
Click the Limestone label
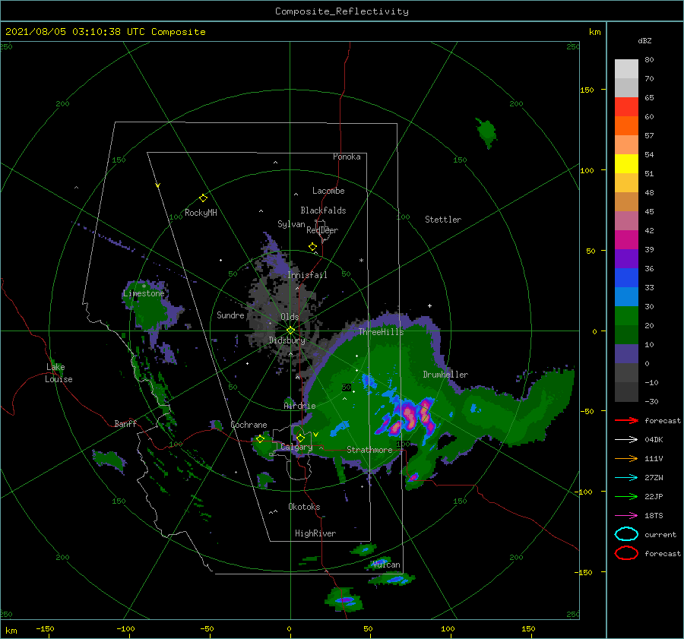144,293
